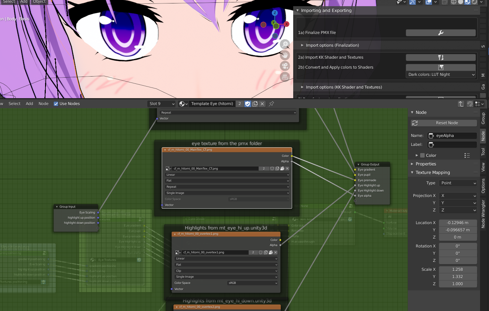
Task: Switch to the Tool sidebar tab
Action: [483, 151]
